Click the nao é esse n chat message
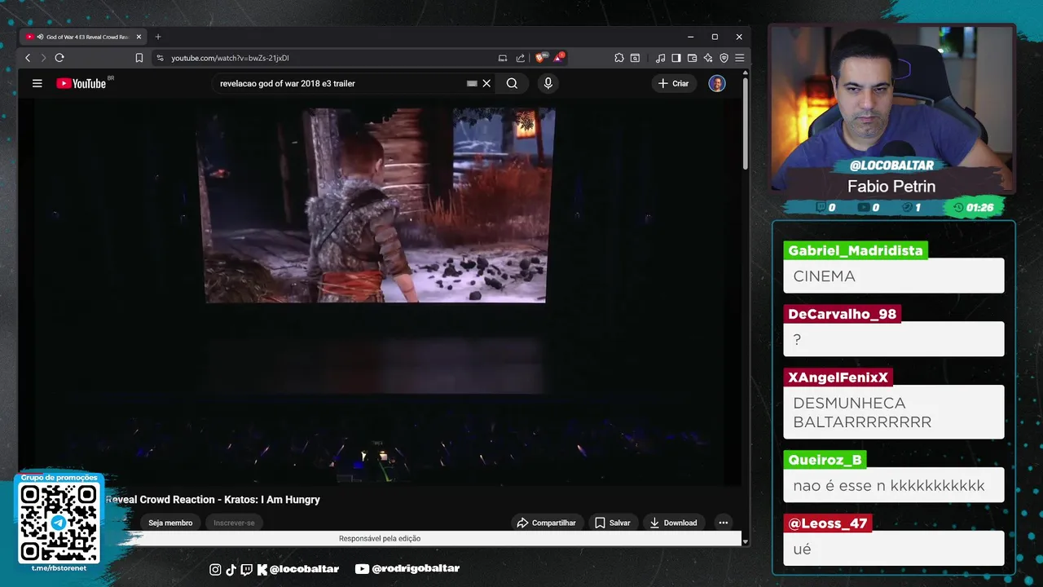Image resolution: width=1043 pixels, height=587 pixels. 894,485
